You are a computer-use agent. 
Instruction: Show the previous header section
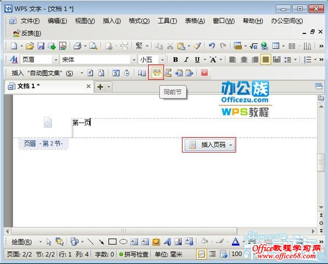point(179,73)
